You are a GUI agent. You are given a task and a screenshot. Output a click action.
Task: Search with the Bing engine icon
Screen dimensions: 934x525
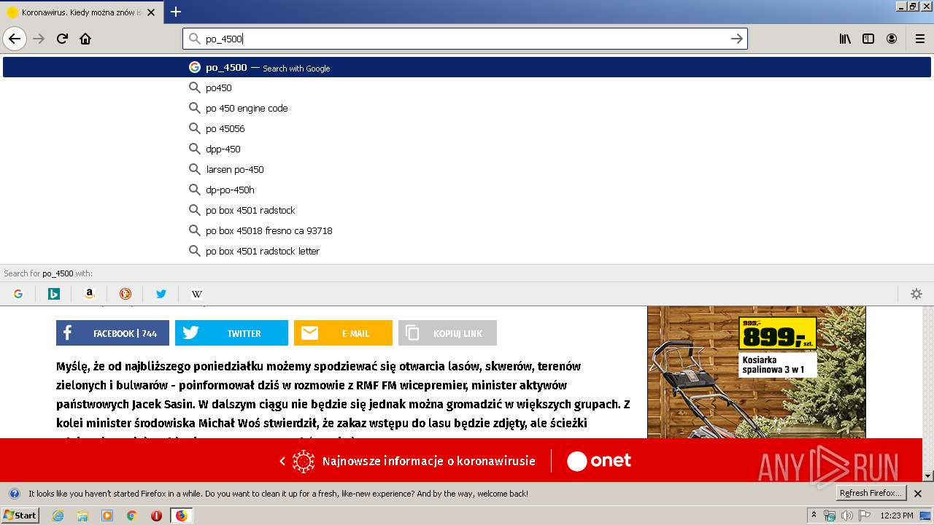coord(54,294)
